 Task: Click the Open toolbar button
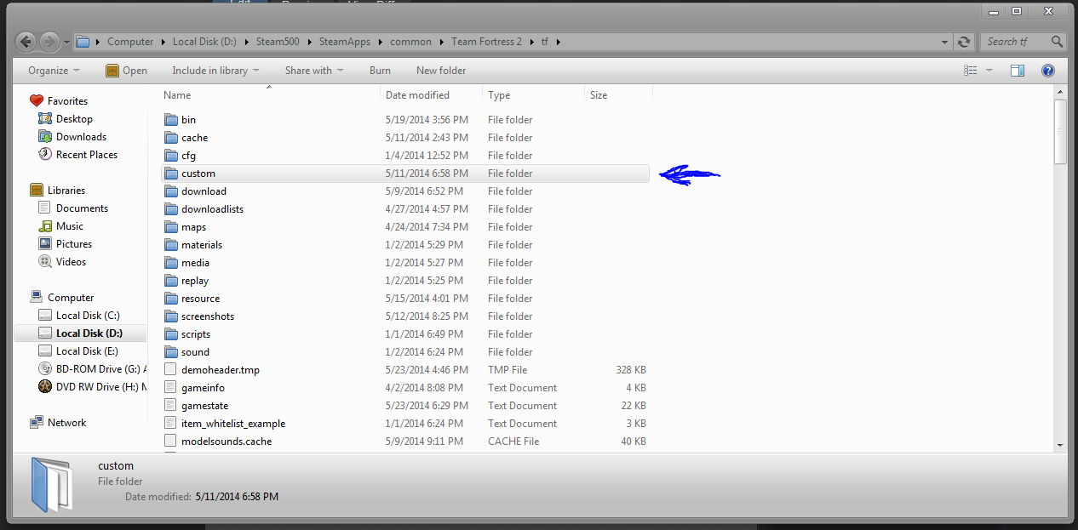coord(126,71)
